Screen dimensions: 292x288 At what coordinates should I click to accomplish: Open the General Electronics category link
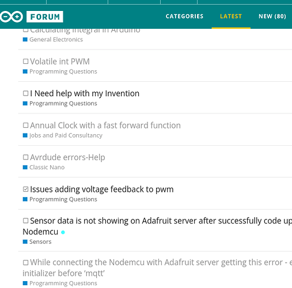[56, 39]
